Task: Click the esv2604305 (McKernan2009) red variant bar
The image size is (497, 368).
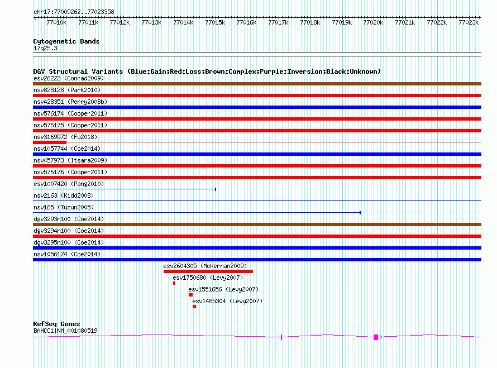Action: click(x=208, y=271)
